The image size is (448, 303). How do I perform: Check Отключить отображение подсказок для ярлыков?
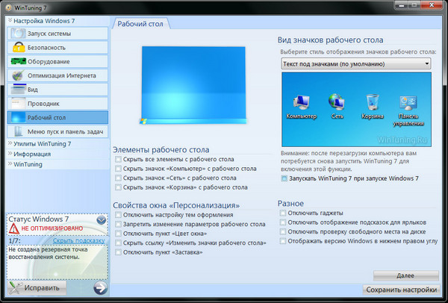tap(282, 222)
